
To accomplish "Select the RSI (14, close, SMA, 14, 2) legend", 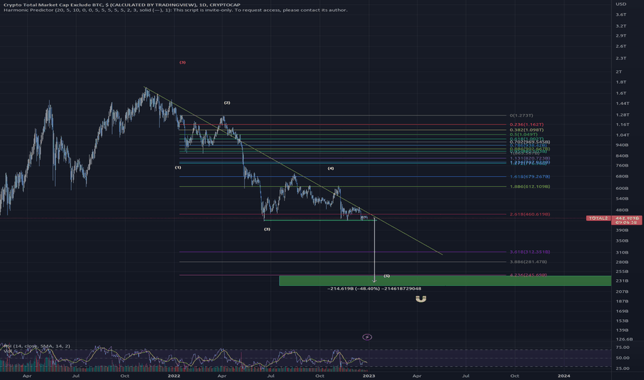I will pyautogui.click(x=37, y=346).
